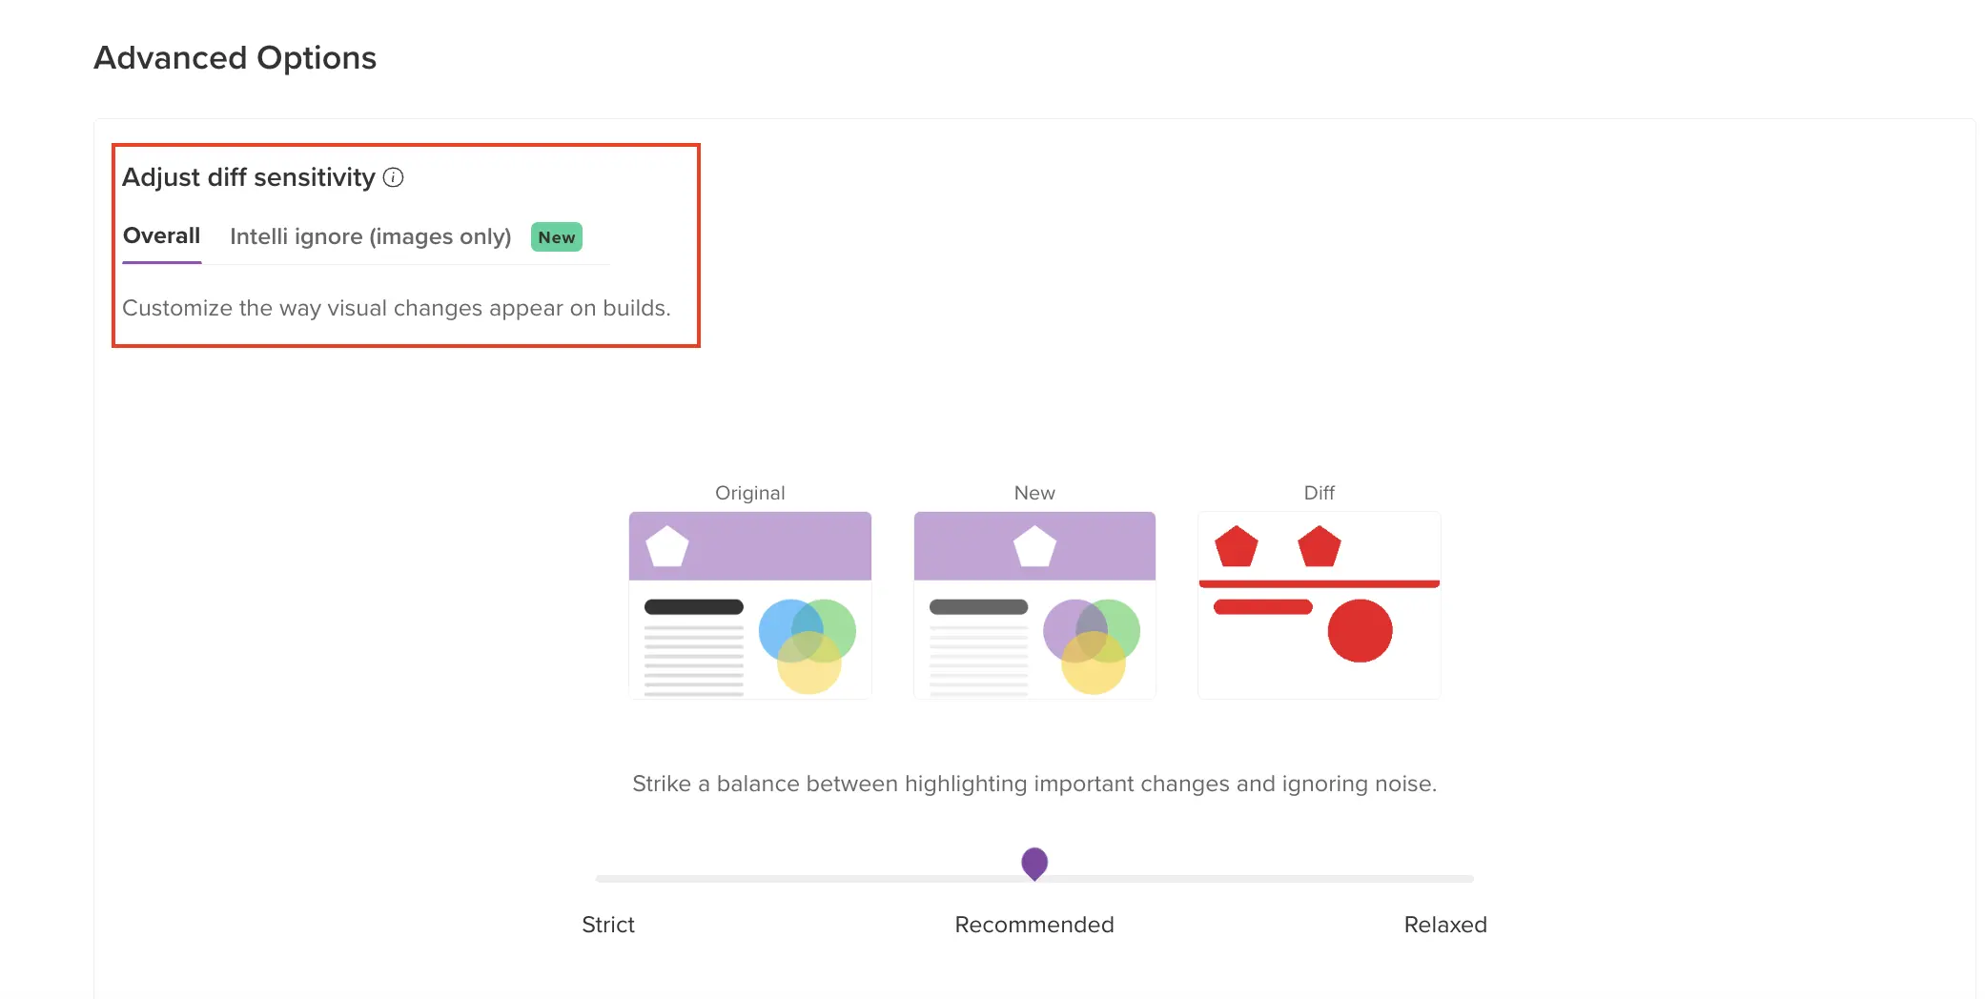This screenshot has height=999, width=1985.
Task: Select the right red pentagon in Diff
Action: 1320,548
